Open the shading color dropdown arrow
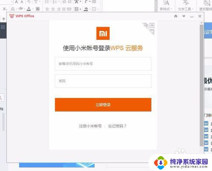The width and height of the screenshot is (212, 171). 90,9
